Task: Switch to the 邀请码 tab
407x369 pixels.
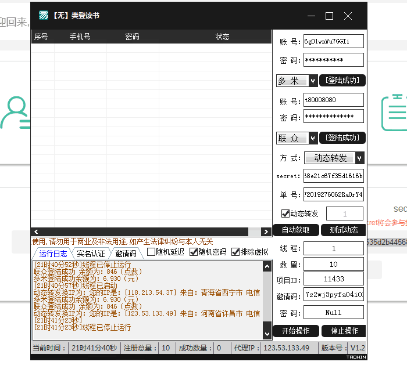Action: pos(126,254)
